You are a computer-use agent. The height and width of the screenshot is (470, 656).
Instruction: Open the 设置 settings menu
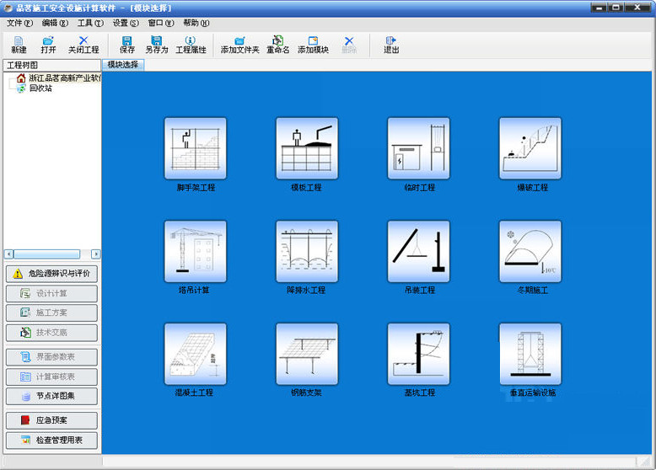[x=126, y=23]
